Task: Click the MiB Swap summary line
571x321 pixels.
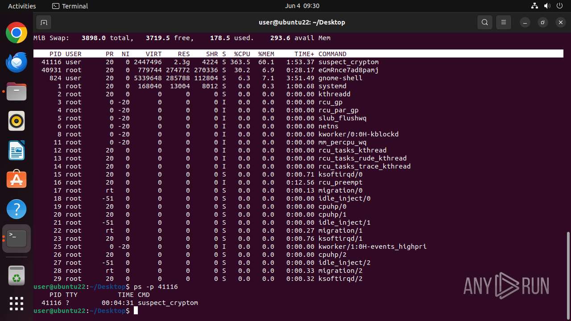Action: tap(182, 38)
